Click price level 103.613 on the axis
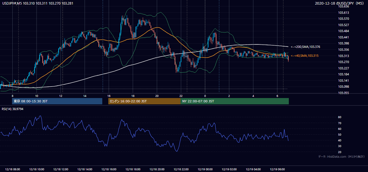This screenshot has width=368, height=172. coord(344,13)
